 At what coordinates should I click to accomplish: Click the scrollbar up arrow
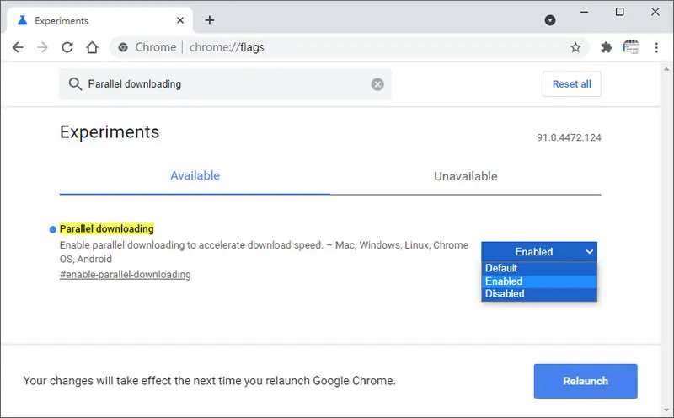[x=666, y=69]
